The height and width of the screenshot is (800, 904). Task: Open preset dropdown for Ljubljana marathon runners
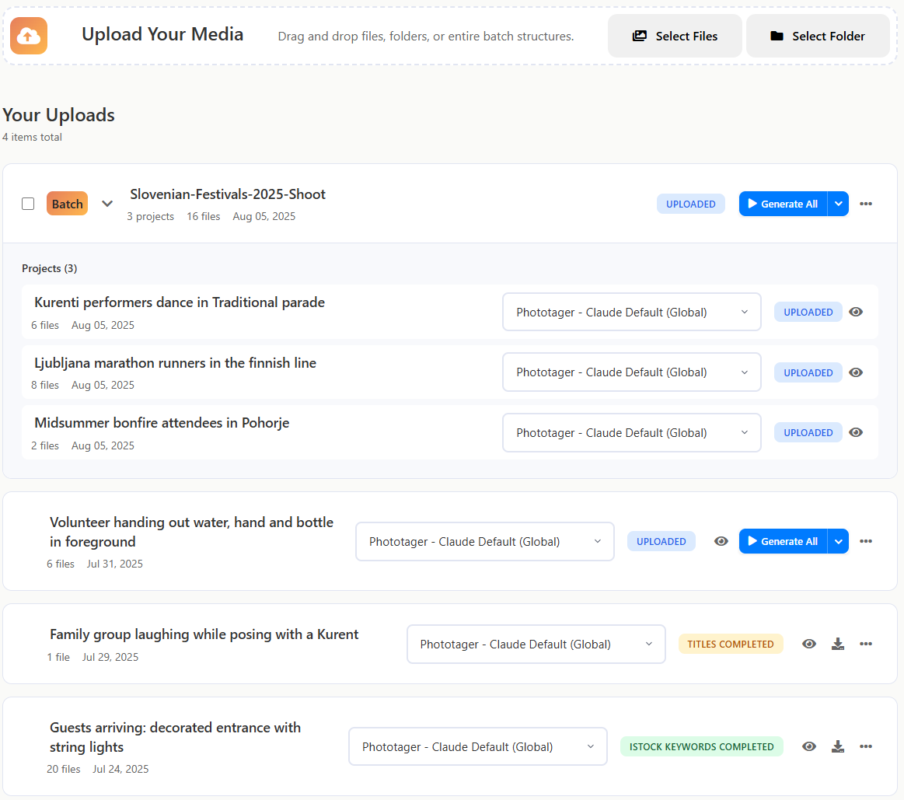632,372
